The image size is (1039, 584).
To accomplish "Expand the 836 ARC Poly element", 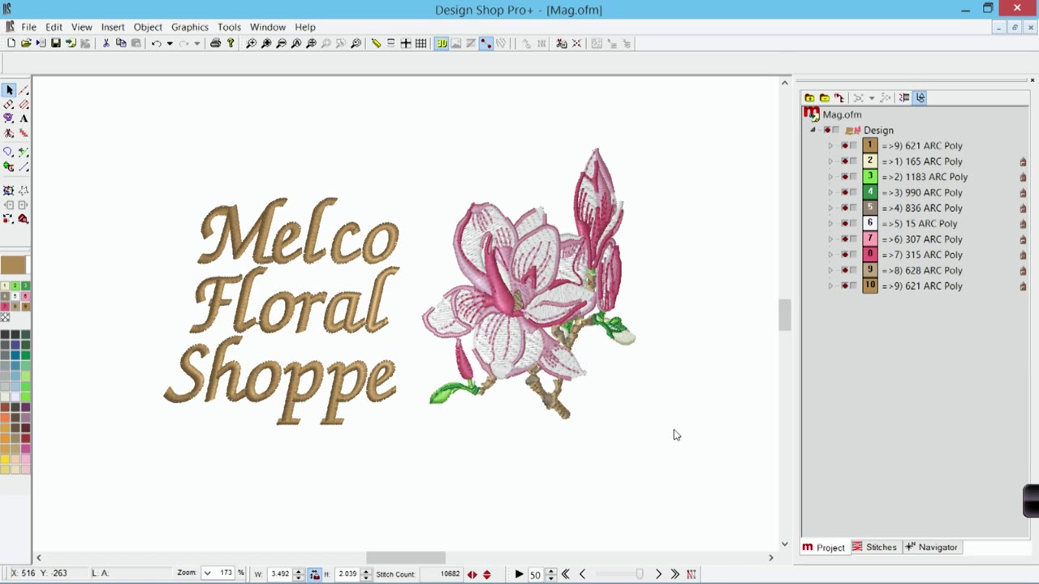I will 830,208.
